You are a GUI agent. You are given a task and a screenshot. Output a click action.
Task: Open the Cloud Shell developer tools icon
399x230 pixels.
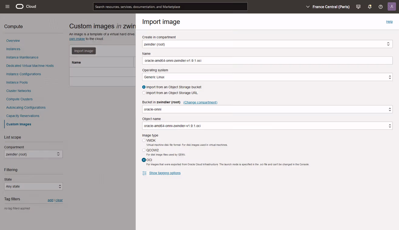(x=358, y=7)
